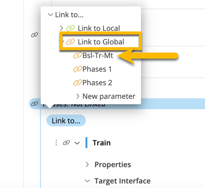
Task: Expand the New parameter chevron
Action: coord(78,96)
